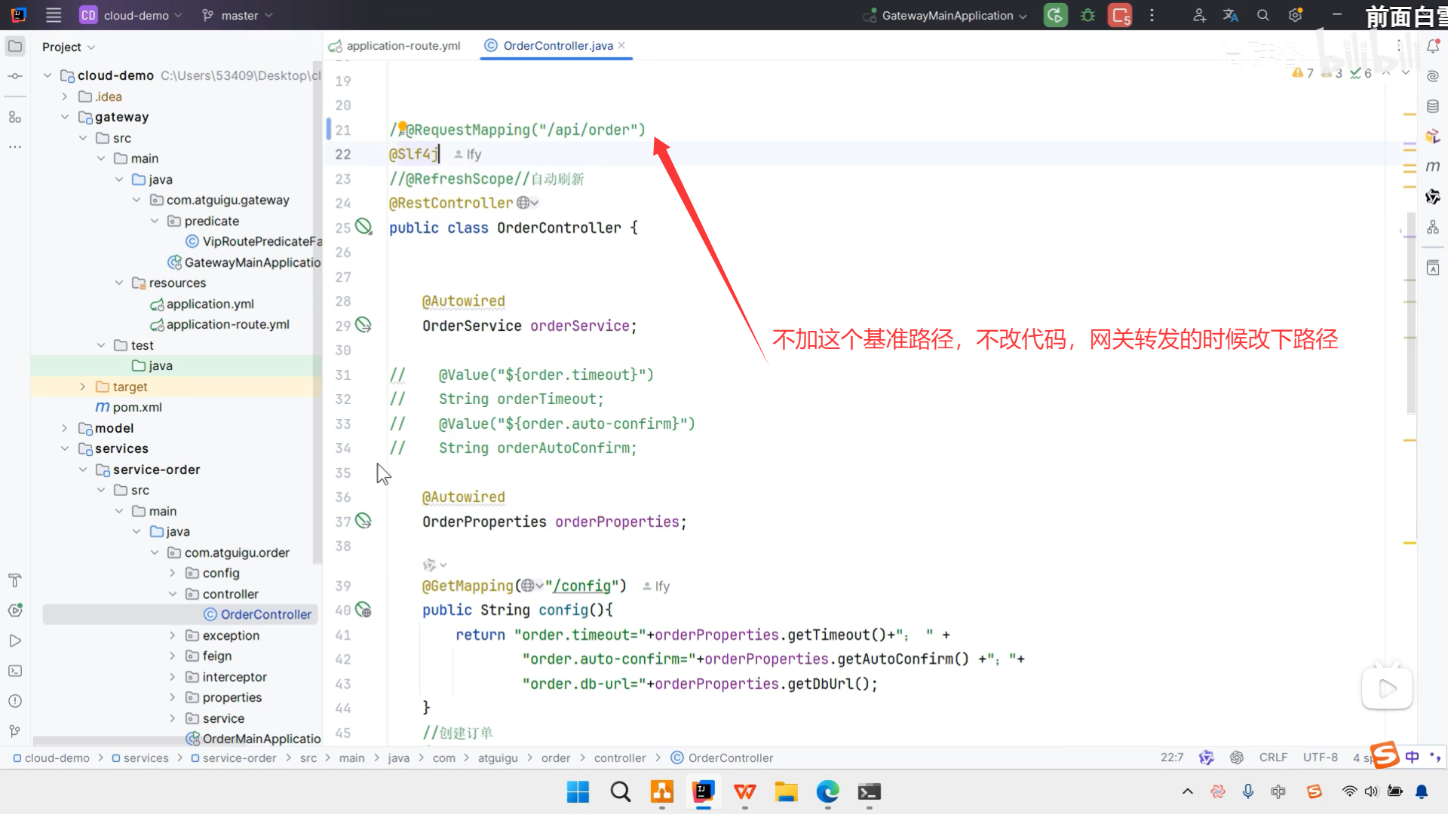The width and height of the screenshot is (1448, 814).
Task: Toggle the Project tool window button
Action: coord(14,47)
